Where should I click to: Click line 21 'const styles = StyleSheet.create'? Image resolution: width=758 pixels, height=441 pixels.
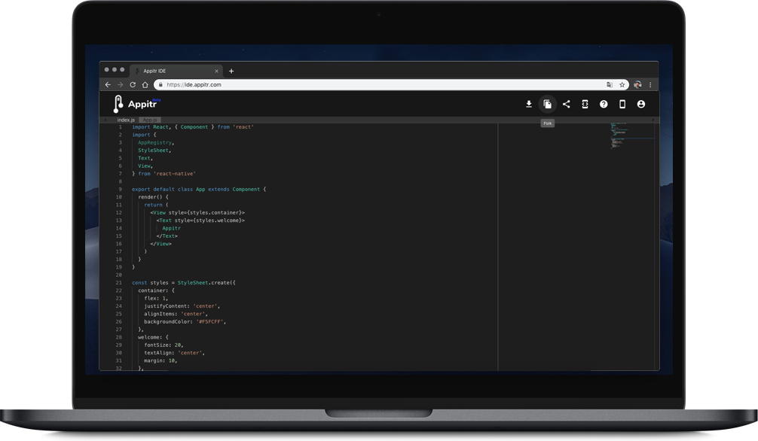[x=184, y=282]
